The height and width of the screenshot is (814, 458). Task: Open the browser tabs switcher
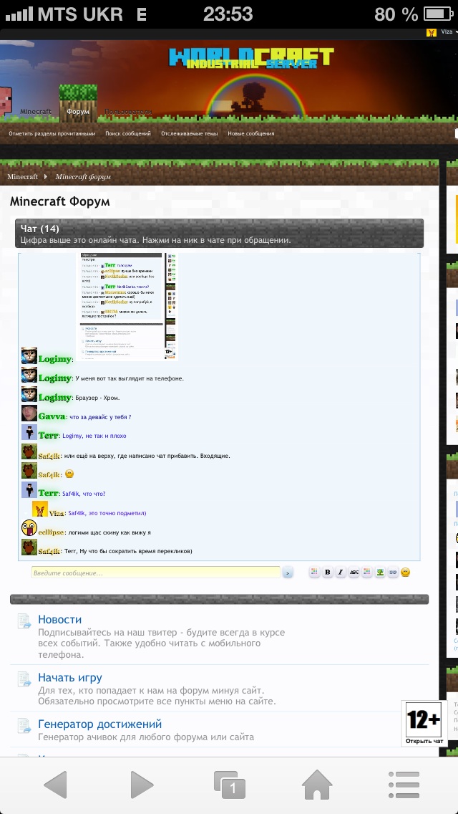229,785
